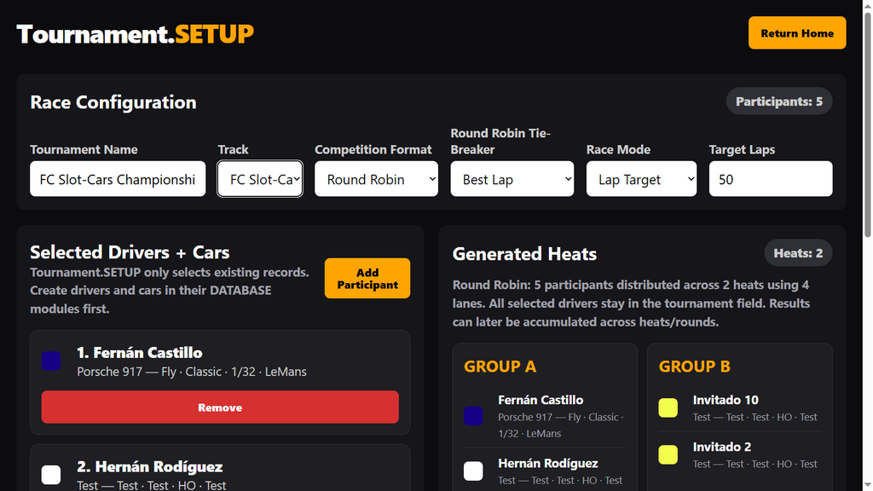Click the Return Home button
873x491 pixels.
click(797, 33)
